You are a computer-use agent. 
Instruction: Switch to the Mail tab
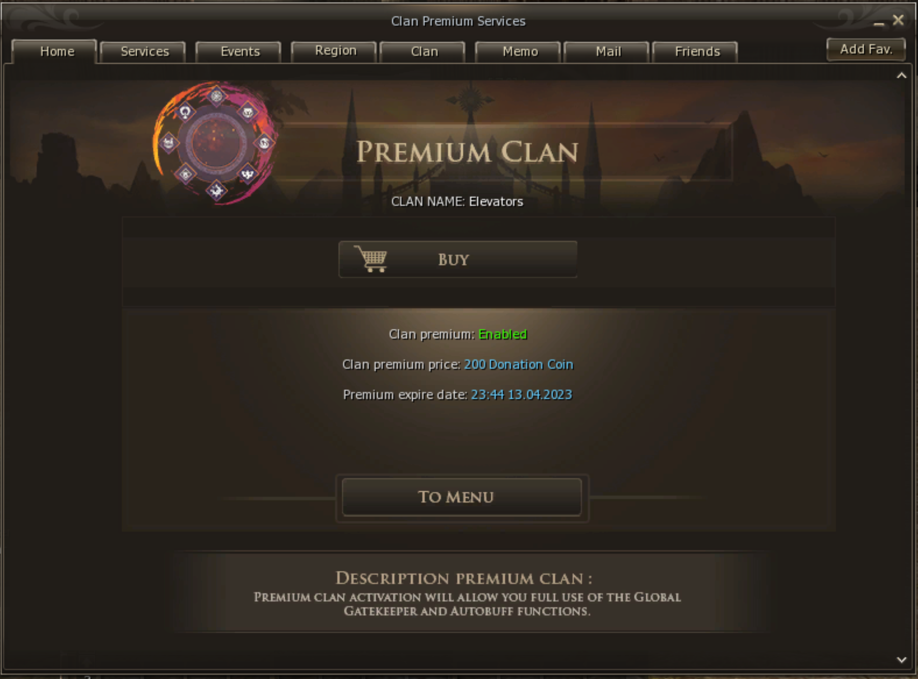607,52
